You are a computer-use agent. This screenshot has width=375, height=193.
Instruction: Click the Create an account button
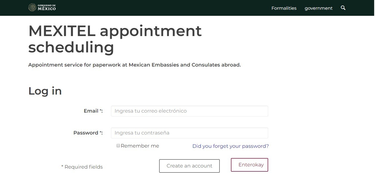(189, 166)
